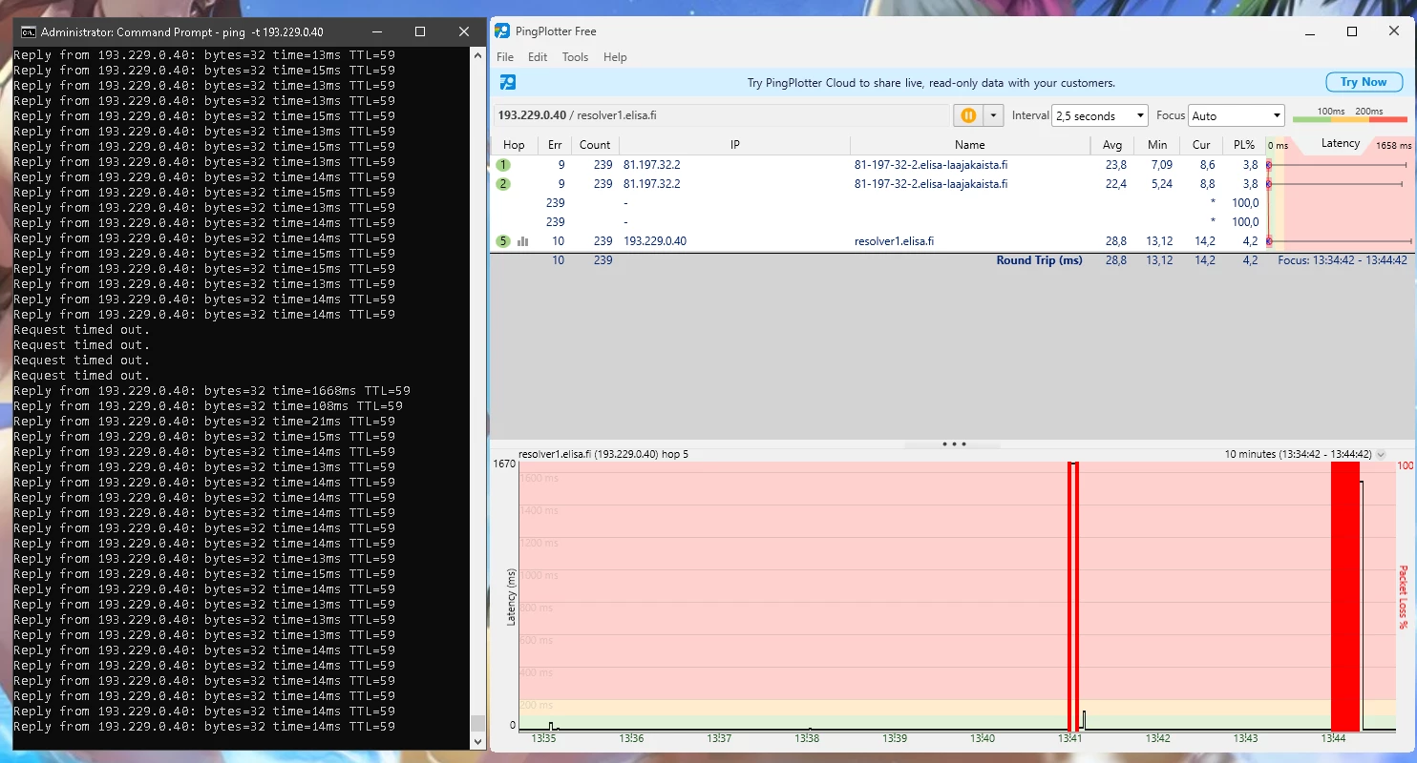Screen dimensions: 1417x763
Task: Click the PL% column header
Action: click(1244, 145)
